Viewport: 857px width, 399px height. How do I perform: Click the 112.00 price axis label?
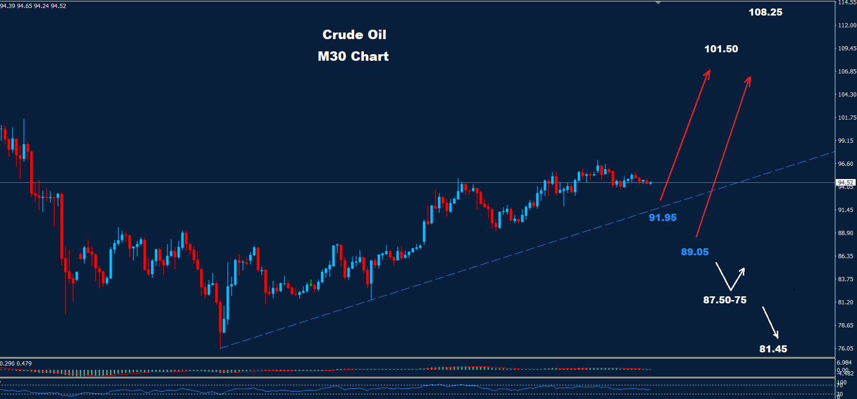coord(847,25)
